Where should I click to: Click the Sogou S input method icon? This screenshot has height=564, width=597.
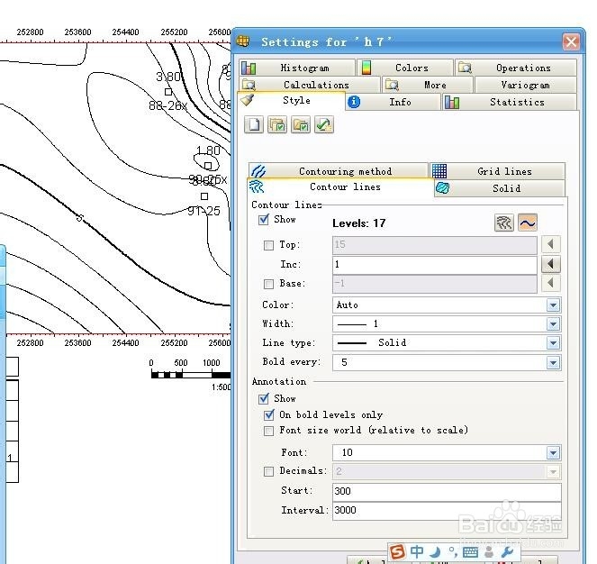click(397, 551)
